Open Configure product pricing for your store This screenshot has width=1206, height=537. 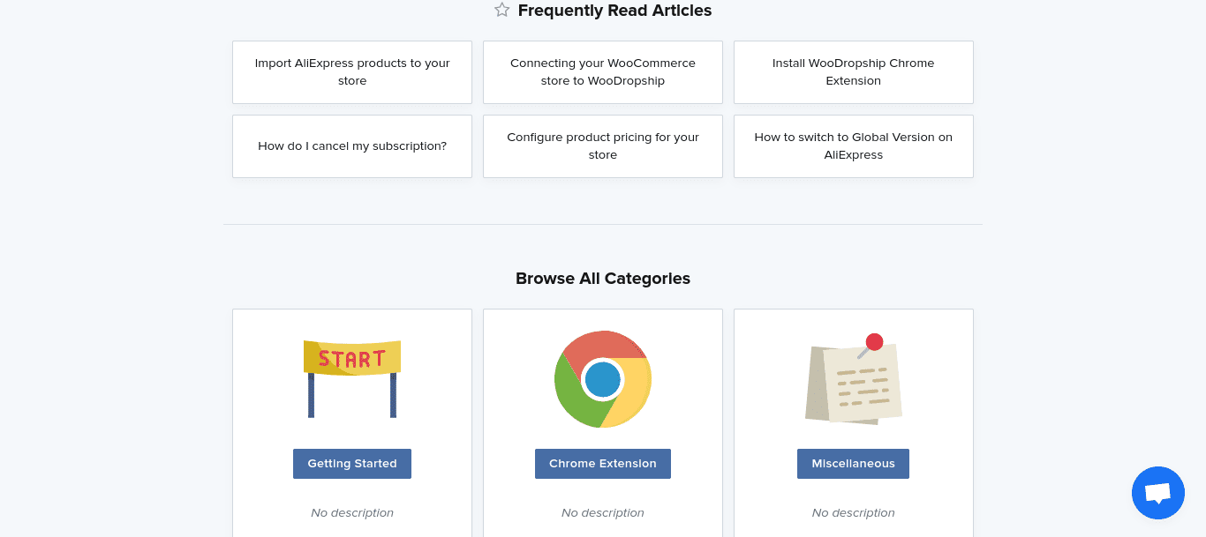click(603, 146)
